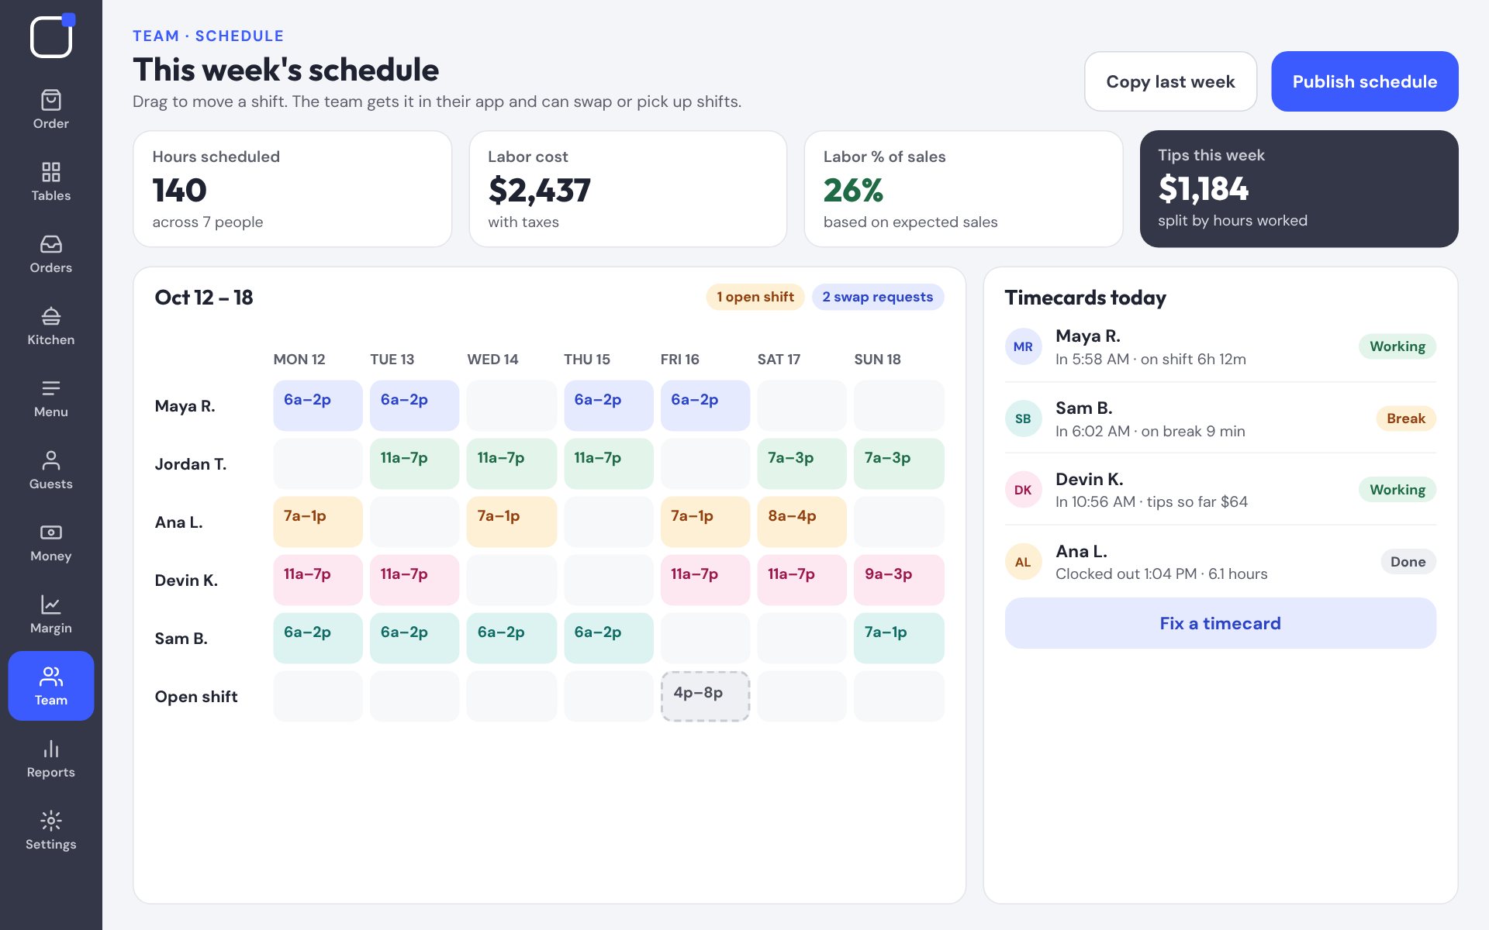Screen dimensions: 1489x930
Task: Click the app logo at top left
Action: (52, 36)
